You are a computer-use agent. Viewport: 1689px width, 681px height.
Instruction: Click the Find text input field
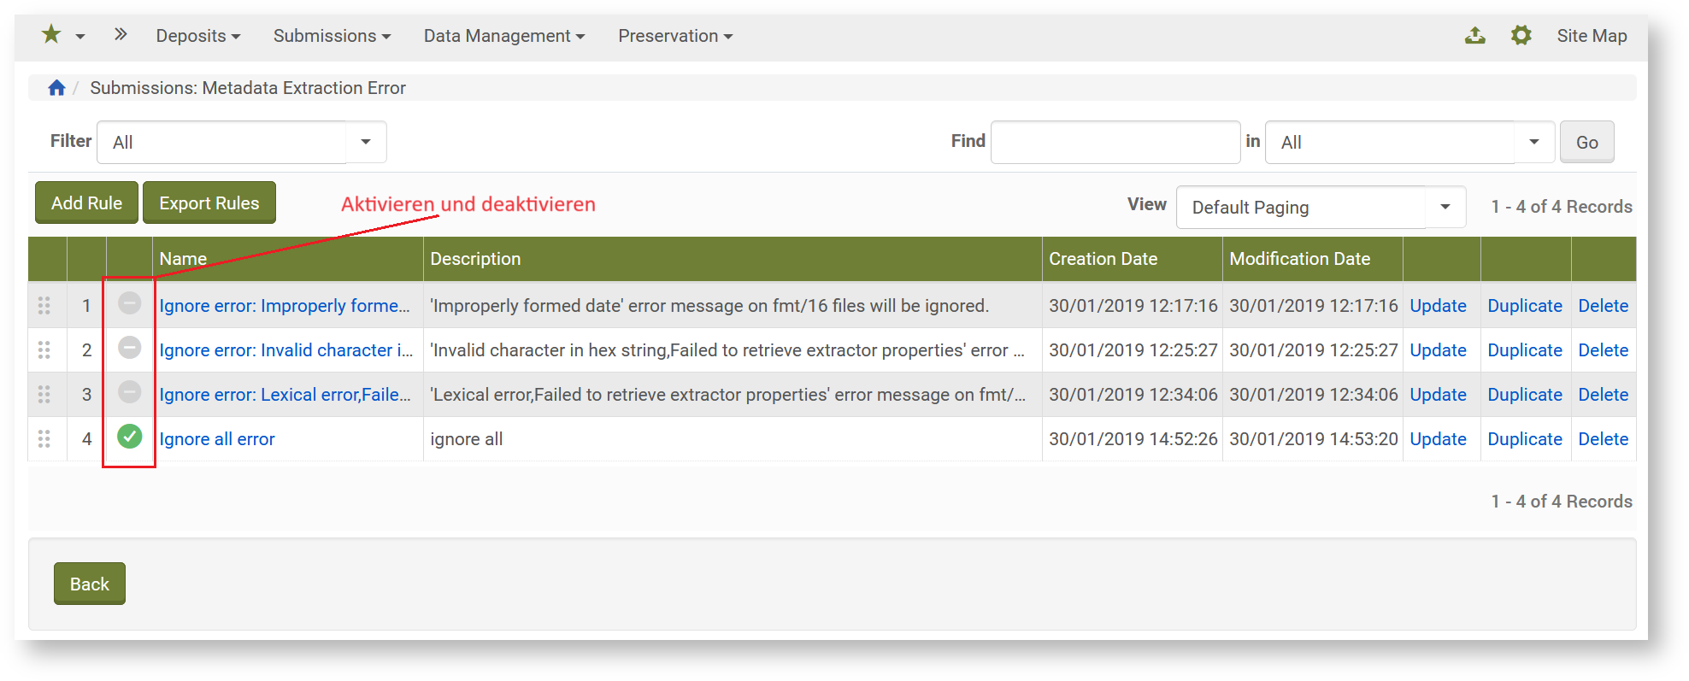(x=1115, y=142)
